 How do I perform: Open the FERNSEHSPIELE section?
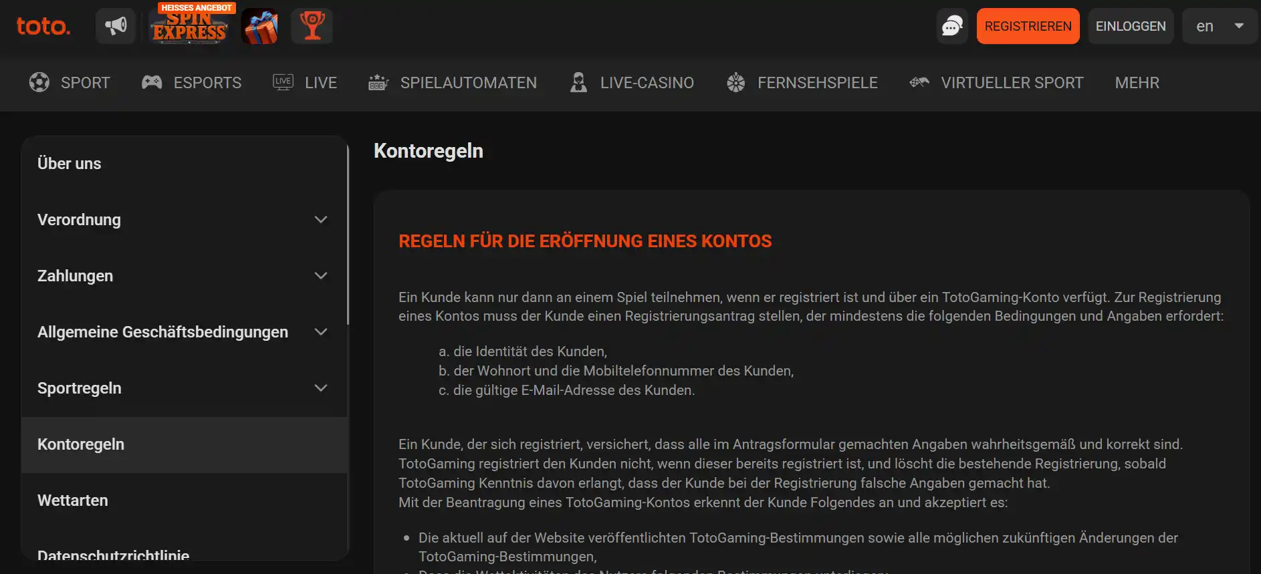[x=818, y=83]
